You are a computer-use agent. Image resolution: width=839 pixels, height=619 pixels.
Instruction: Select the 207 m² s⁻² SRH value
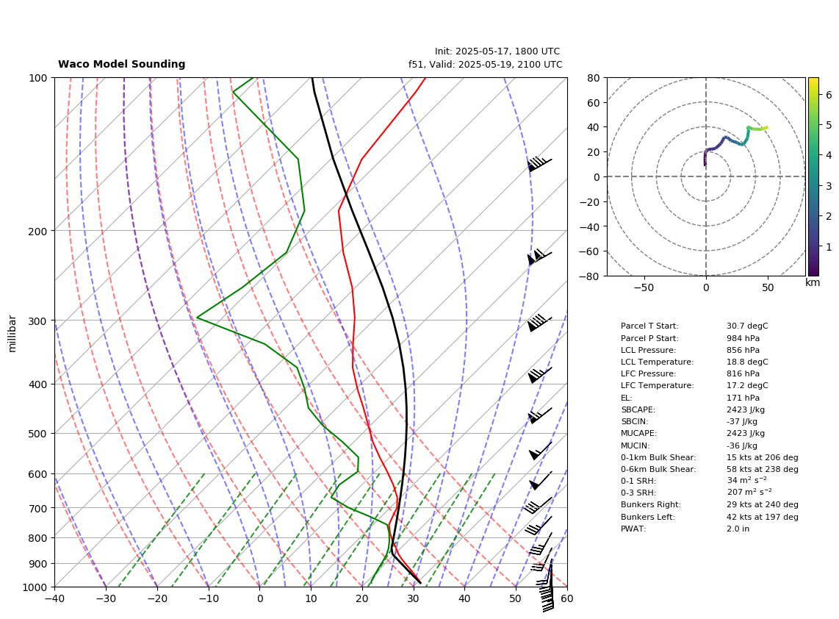(749, 492)
